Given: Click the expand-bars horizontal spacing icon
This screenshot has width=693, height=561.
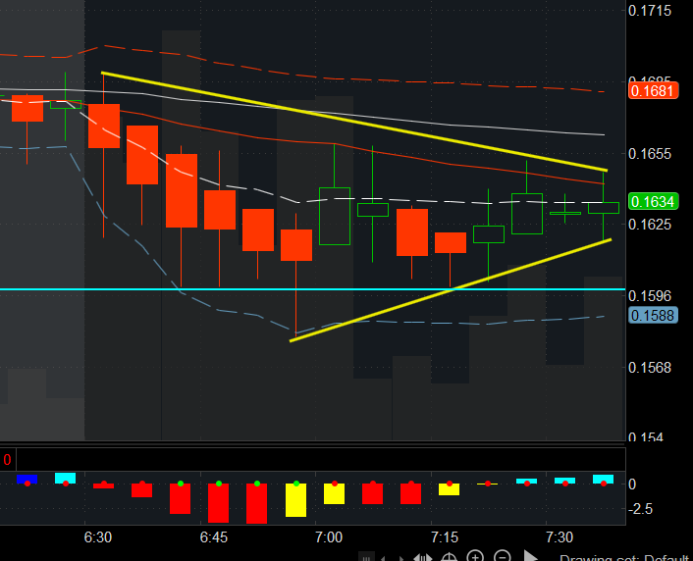Looking at the screenshot, I should point(422,558).
